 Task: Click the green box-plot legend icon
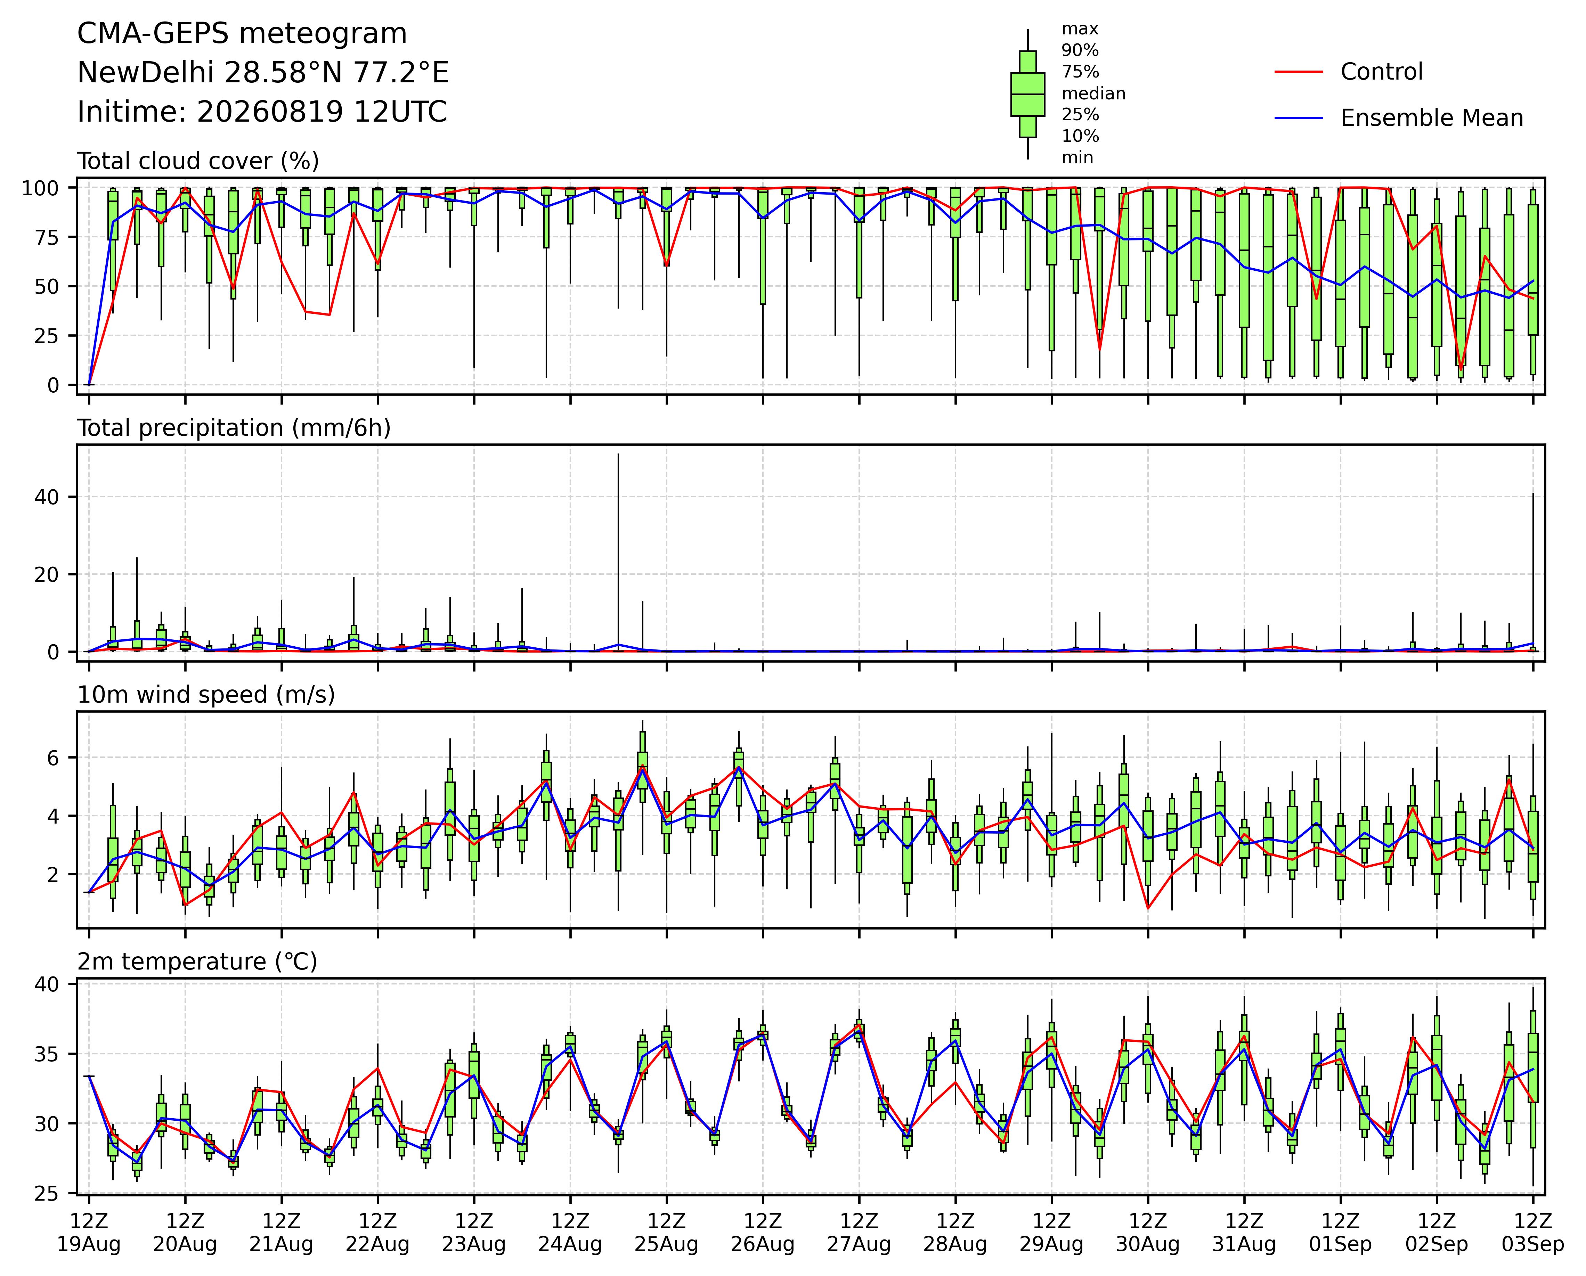click(1028, 94)
